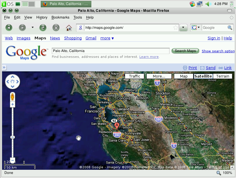Open the history dropdown arrow beside Forward
This screenshot has height=178, width=236.
coord(33,28)
